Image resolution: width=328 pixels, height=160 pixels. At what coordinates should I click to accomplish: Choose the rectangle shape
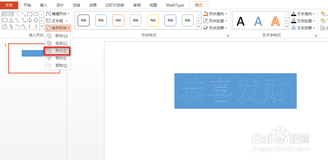pyautogui.click(x=30, y=14)
